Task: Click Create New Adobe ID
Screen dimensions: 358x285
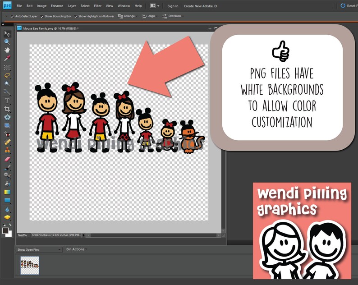Action: [201, 6]
